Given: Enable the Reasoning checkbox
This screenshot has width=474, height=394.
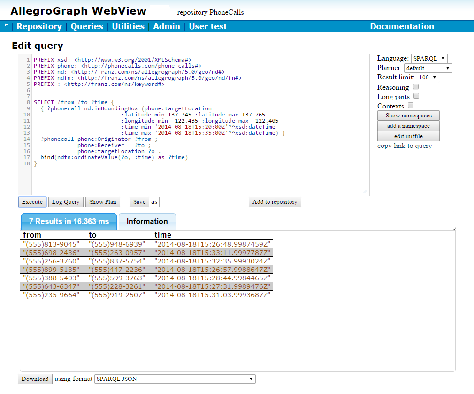Looking at the screenshot, I should point(416,87).
